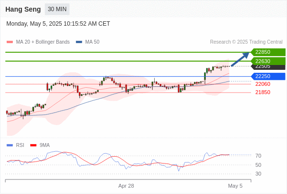Viewport: 287px width, 194px height.
Task: Click the red 21850 support level label
Action: [263, 92]
